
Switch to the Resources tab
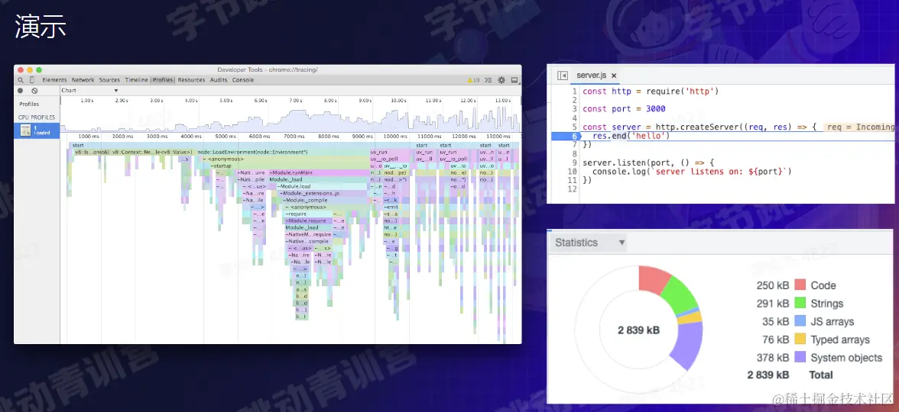(x=191, y=80)
